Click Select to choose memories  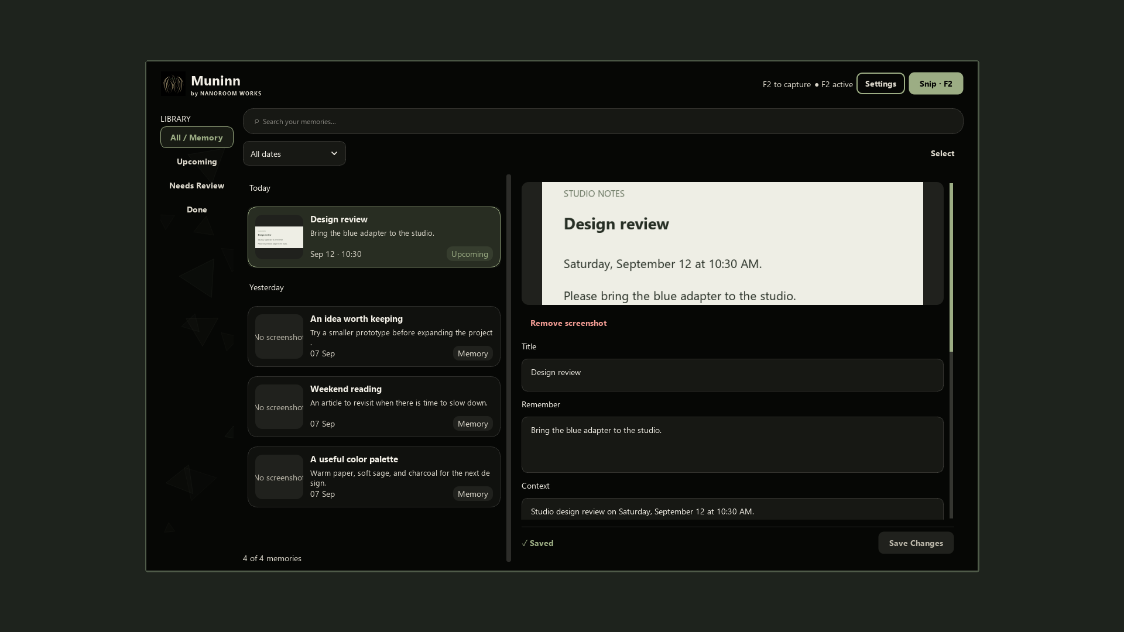[942, 153]
